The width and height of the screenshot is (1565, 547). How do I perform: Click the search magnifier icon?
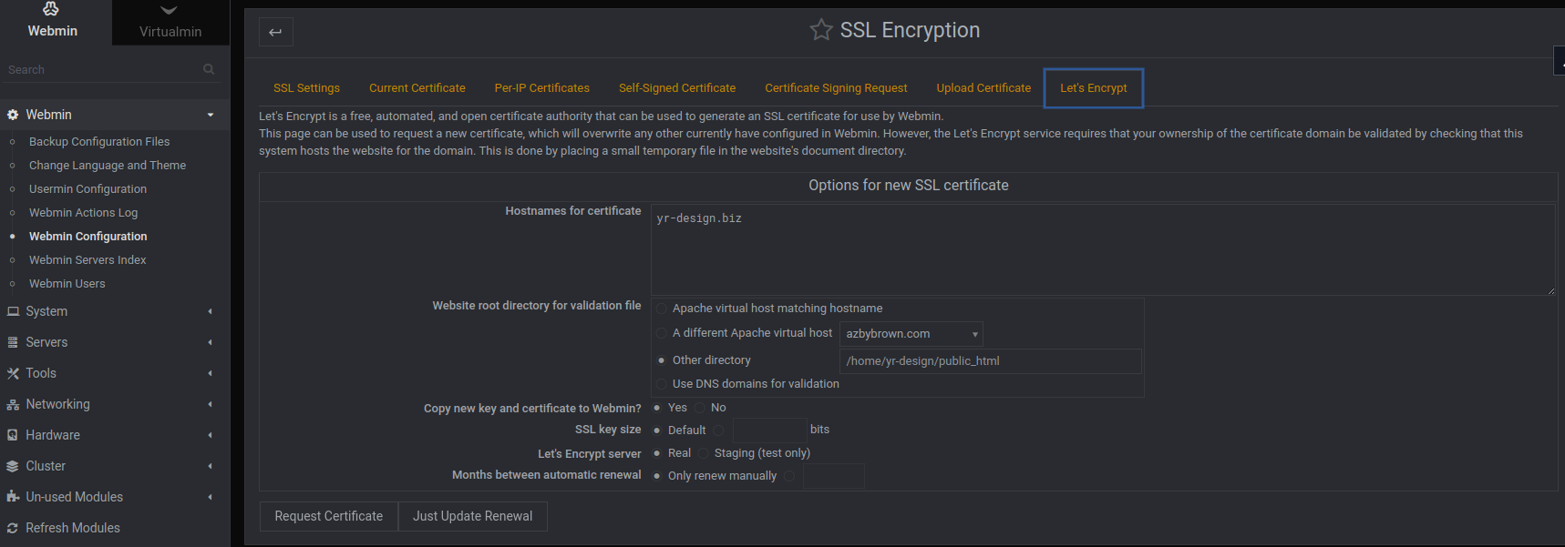click(209, 69)
